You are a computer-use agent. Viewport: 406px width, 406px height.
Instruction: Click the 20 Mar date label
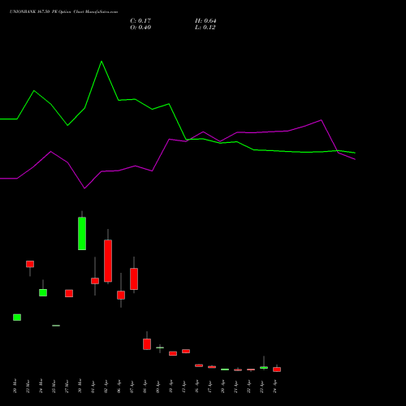coord(15,386)
